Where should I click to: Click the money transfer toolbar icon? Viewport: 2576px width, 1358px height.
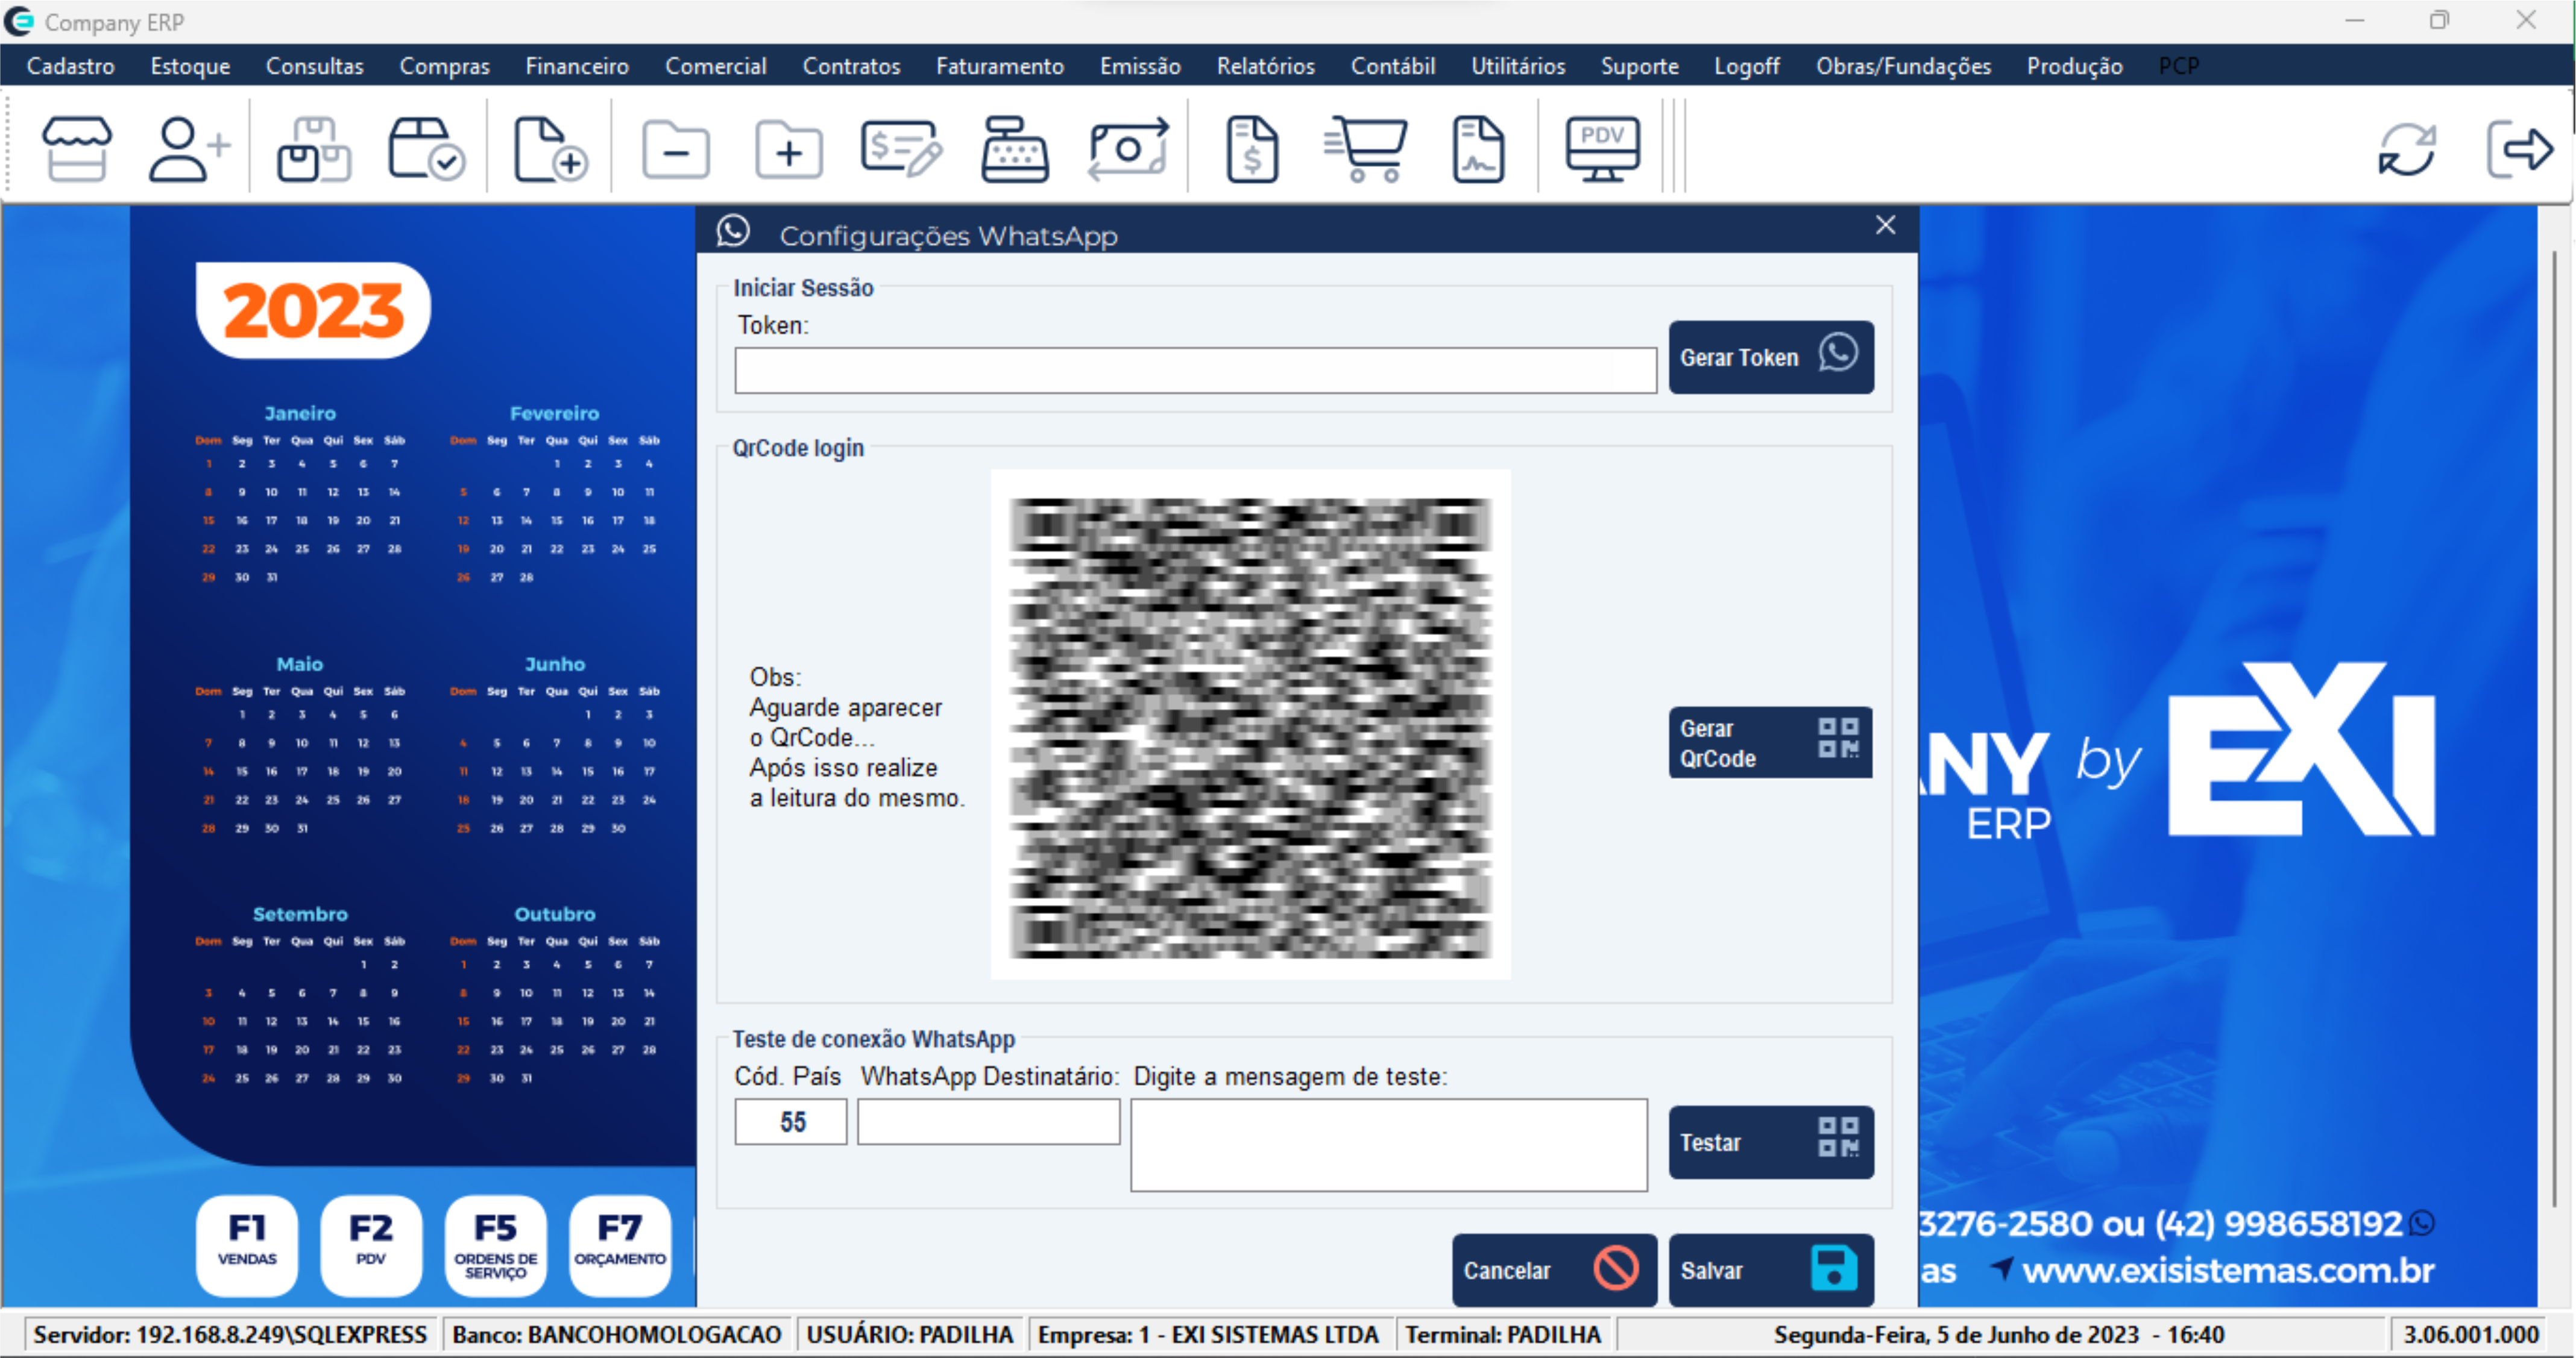(1128, 149)
